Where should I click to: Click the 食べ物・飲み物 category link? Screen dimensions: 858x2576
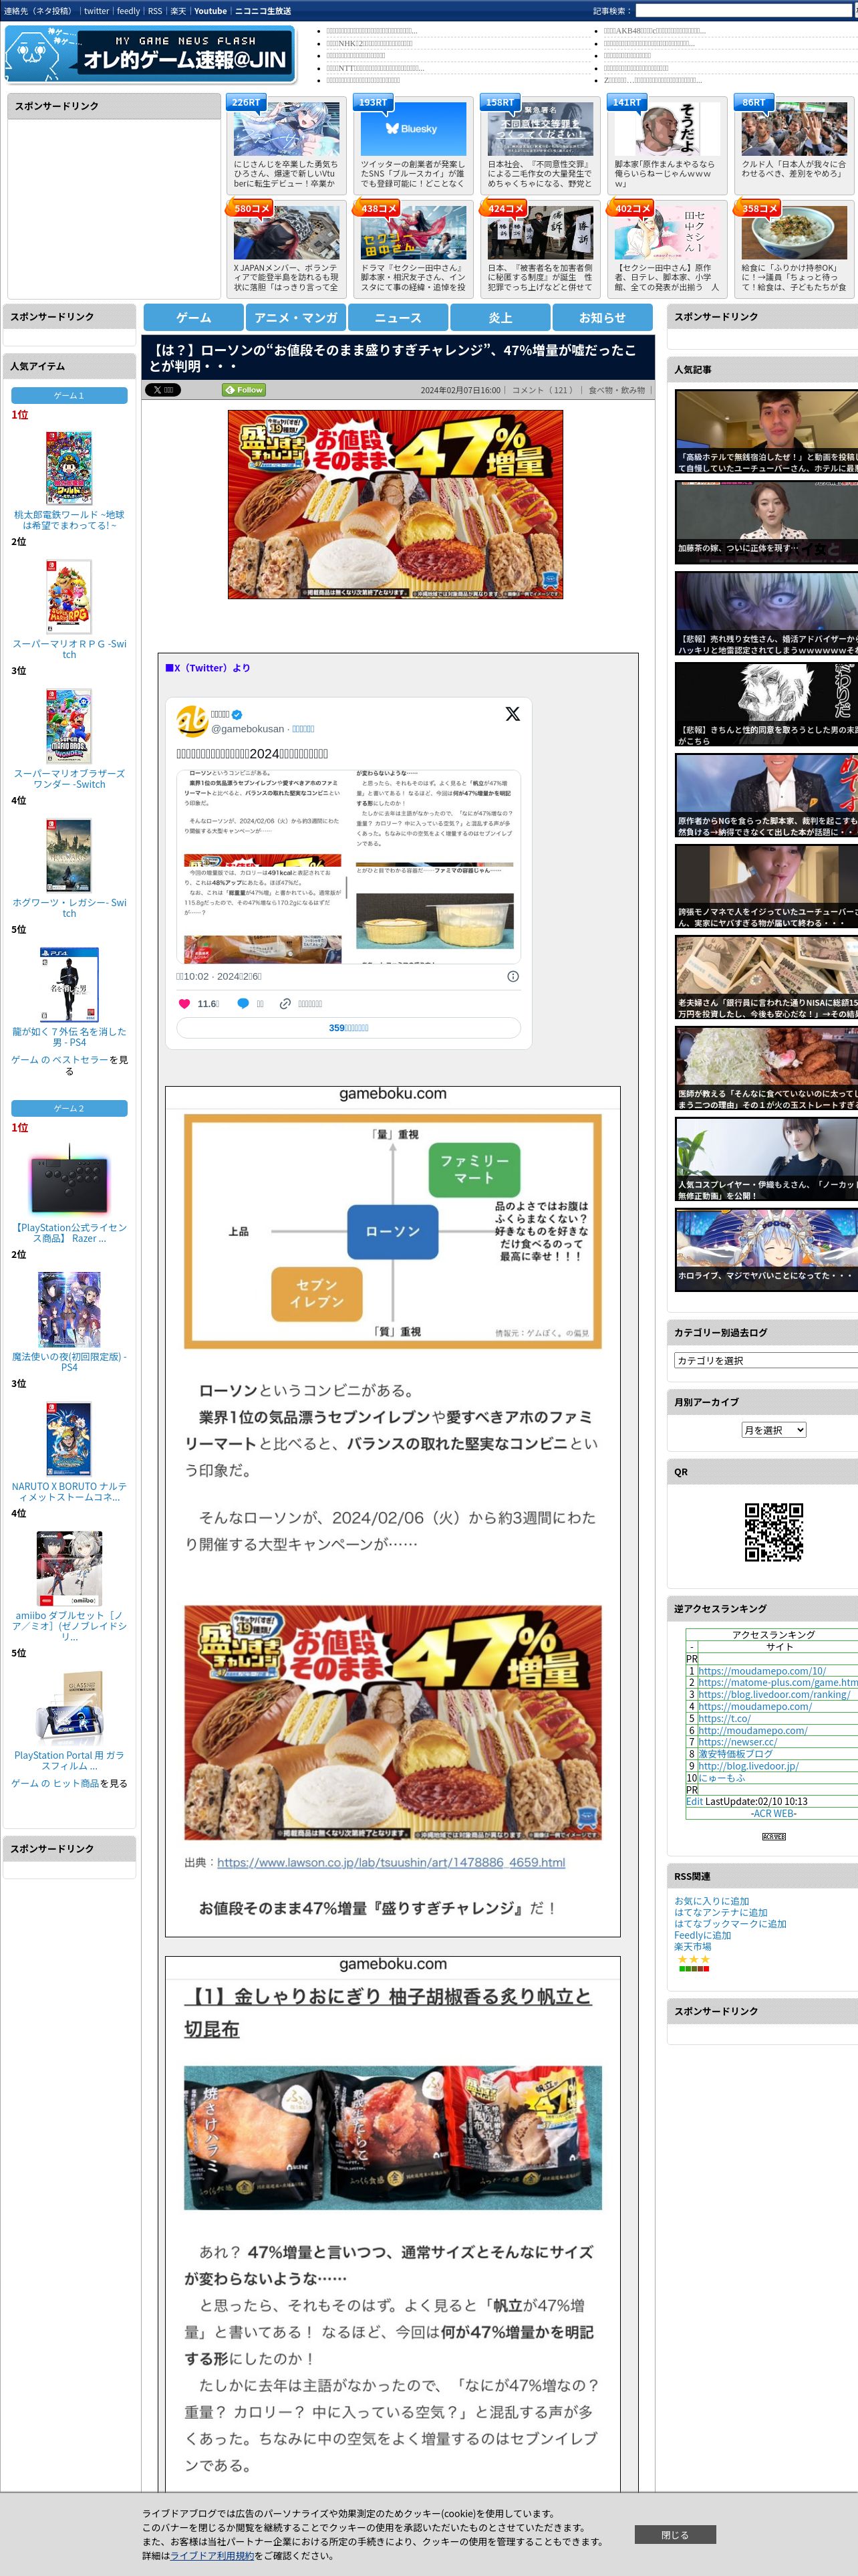(616, 390)
